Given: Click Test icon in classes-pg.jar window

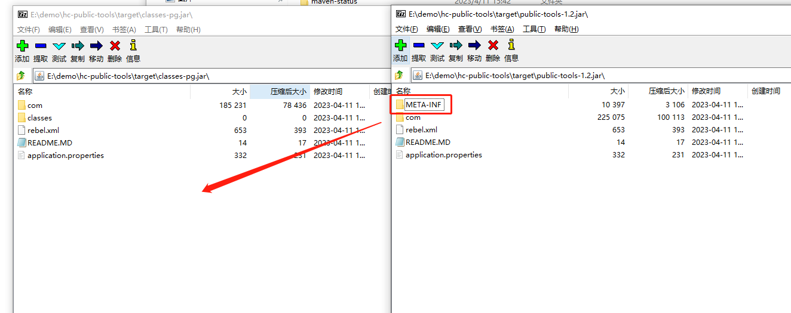Looking at the screenshot, I should (x=59, y=45).
